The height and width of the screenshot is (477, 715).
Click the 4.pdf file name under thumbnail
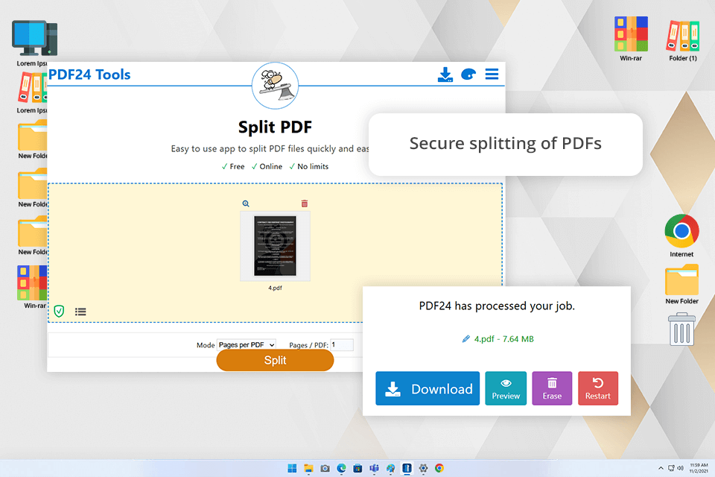(275, 288)
